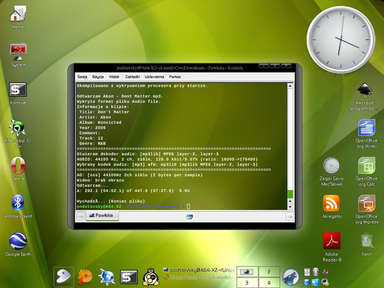Switch to virtual desktop 2 in pager

(x=269, y=272)
